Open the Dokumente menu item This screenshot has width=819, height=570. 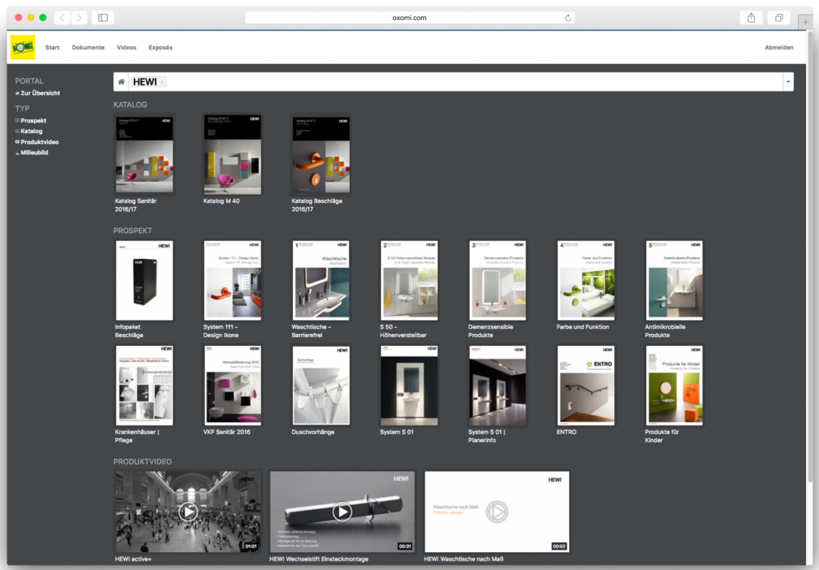pyautogui.click(x=88, y=48)
